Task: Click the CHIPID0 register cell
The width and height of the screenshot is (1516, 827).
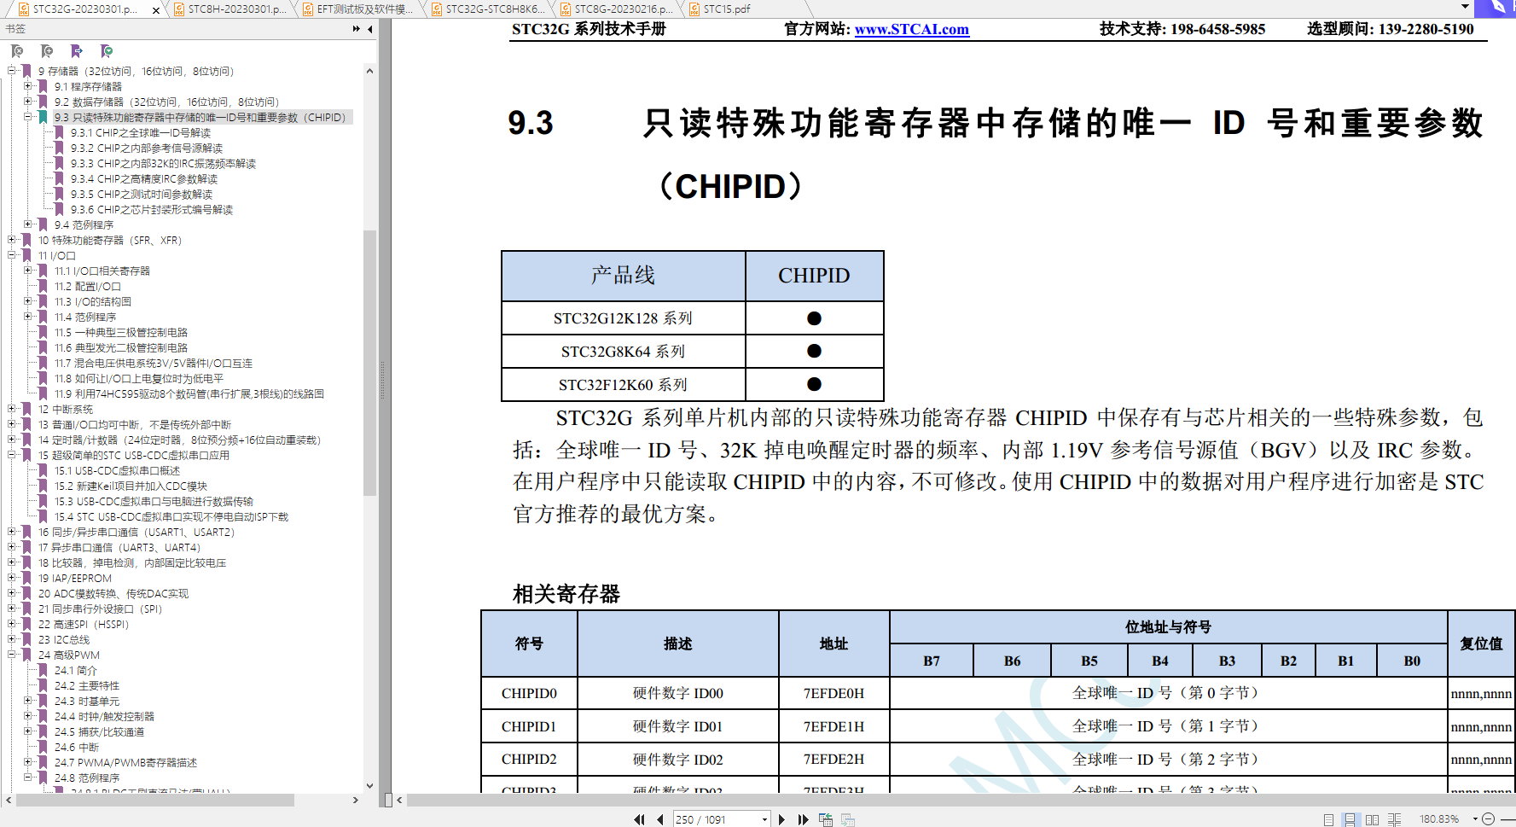Action: [x=529, y=693]
